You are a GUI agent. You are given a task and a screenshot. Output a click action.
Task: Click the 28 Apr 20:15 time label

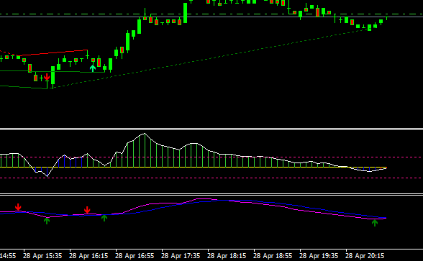(365, 256)
